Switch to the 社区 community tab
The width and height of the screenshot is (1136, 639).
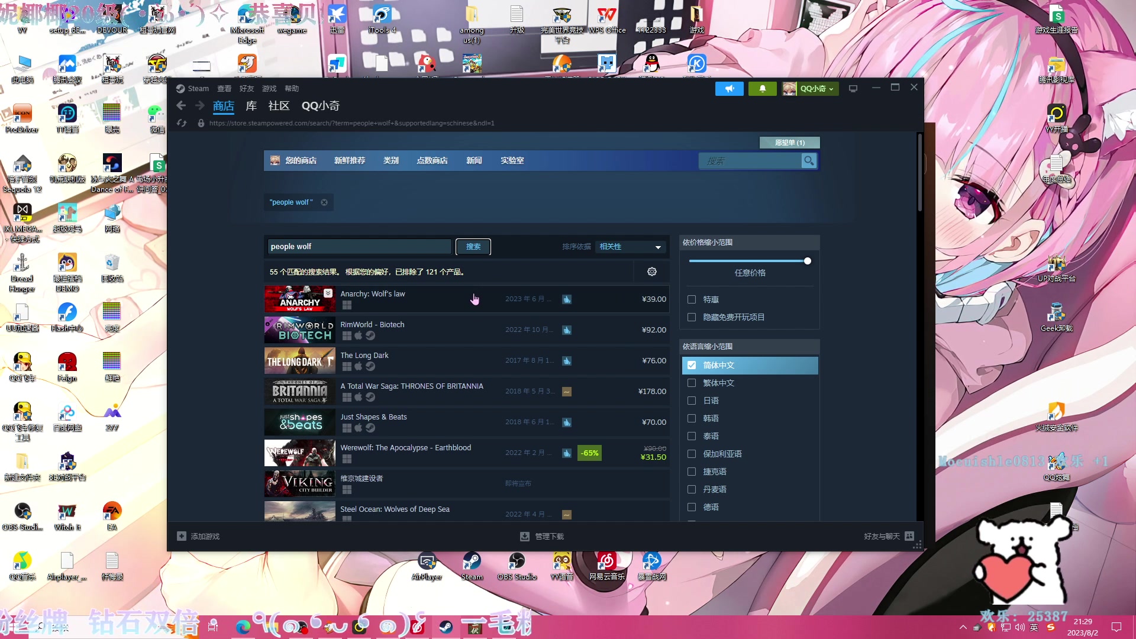(x=279, y=106)
